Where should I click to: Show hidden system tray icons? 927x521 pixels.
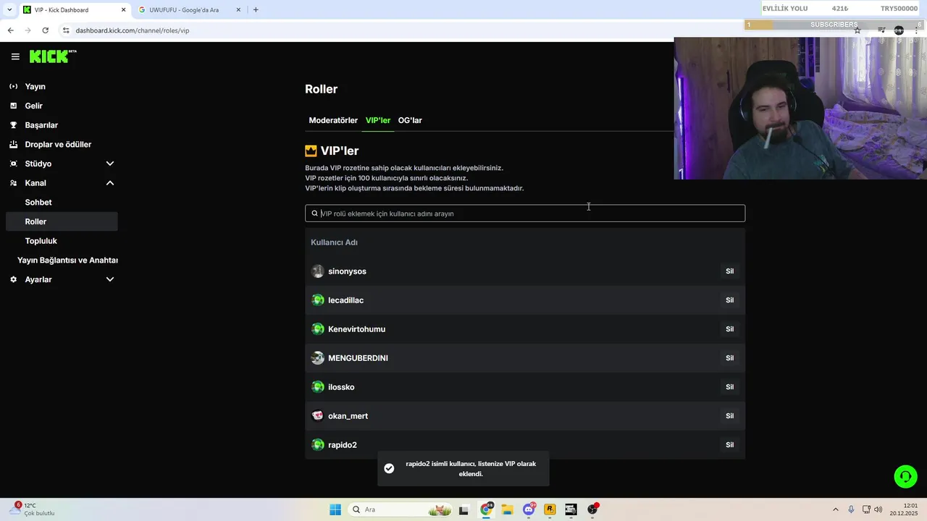tap(835, 509)
